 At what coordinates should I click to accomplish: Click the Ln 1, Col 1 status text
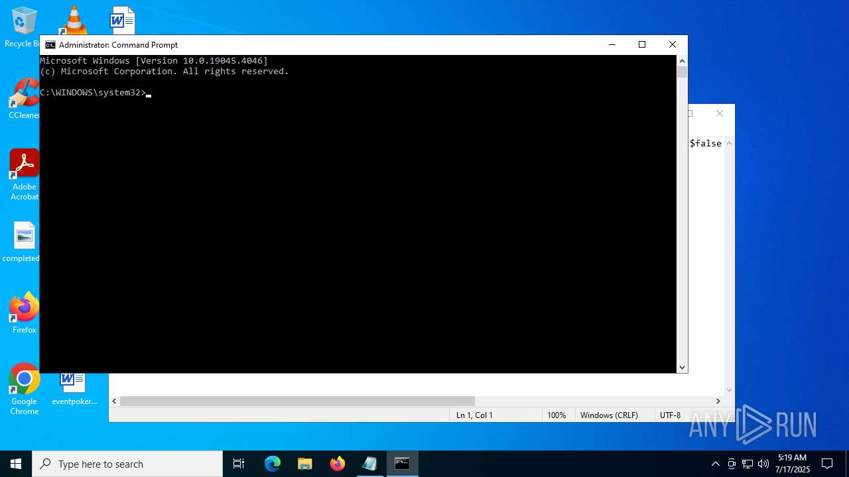point(474,415)
